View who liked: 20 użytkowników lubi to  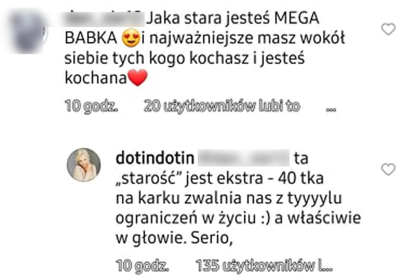222,106
